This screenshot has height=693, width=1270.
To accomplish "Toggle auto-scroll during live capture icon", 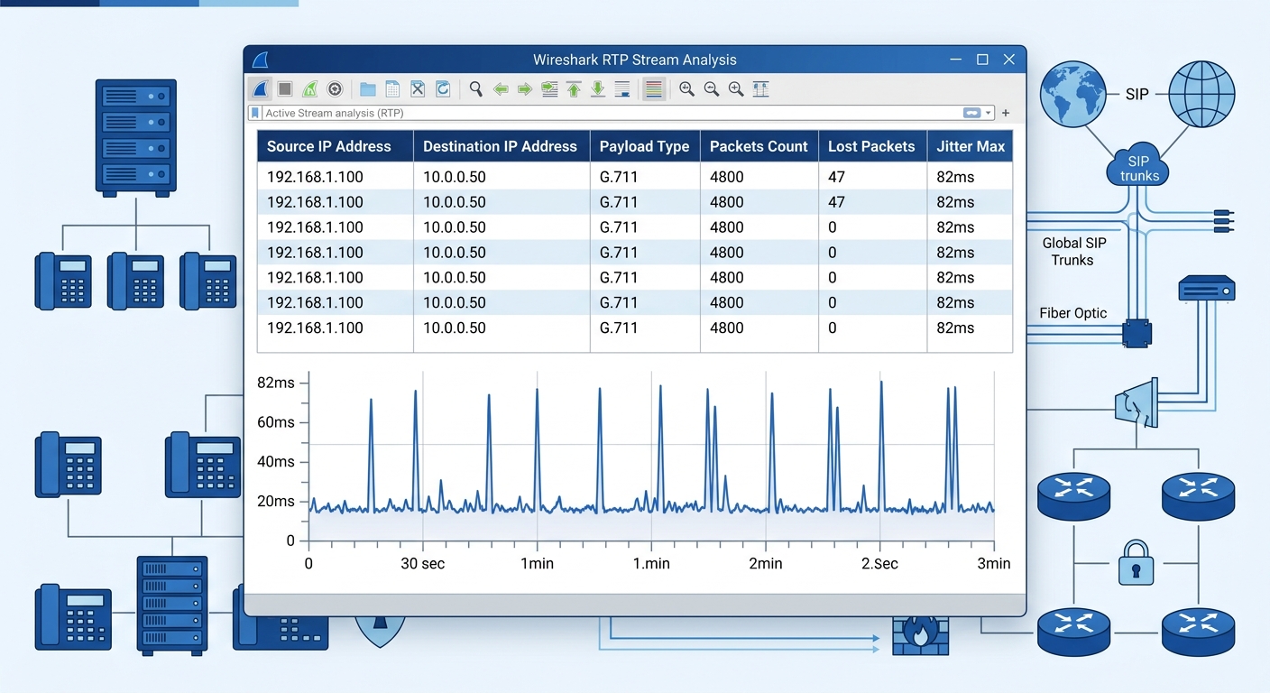I will click(622, 88).
